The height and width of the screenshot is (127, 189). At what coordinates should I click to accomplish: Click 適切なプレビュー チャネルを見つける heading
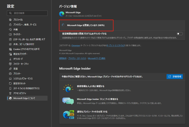(x=92, y=112)
